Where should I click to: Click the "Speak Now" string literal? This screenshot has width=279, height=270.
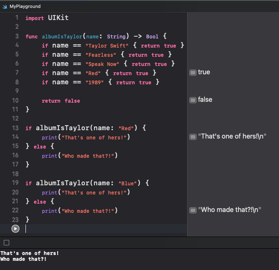(x=102, y=64)
